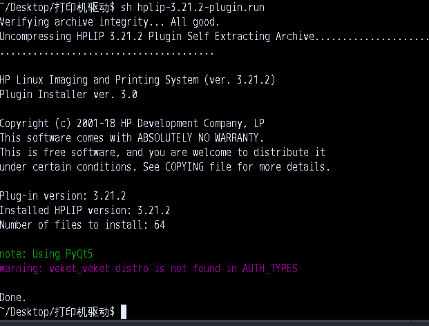The image size is (429, 326).
Task: Click the 'Done.' output line
Action: [x=13, y=297]
